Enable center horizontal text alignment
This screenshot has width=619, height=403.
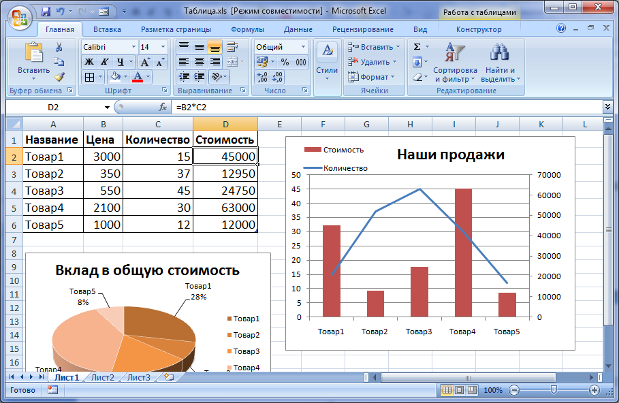(200, 62)
